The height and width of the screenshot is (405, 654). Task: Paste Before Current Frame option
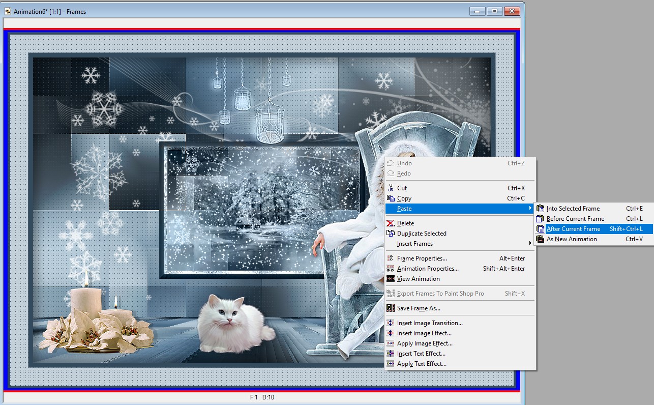point(594,219)
